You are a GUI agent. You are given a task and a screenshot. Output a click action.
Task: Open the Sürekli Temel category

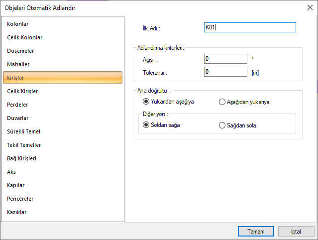point(24,131)
